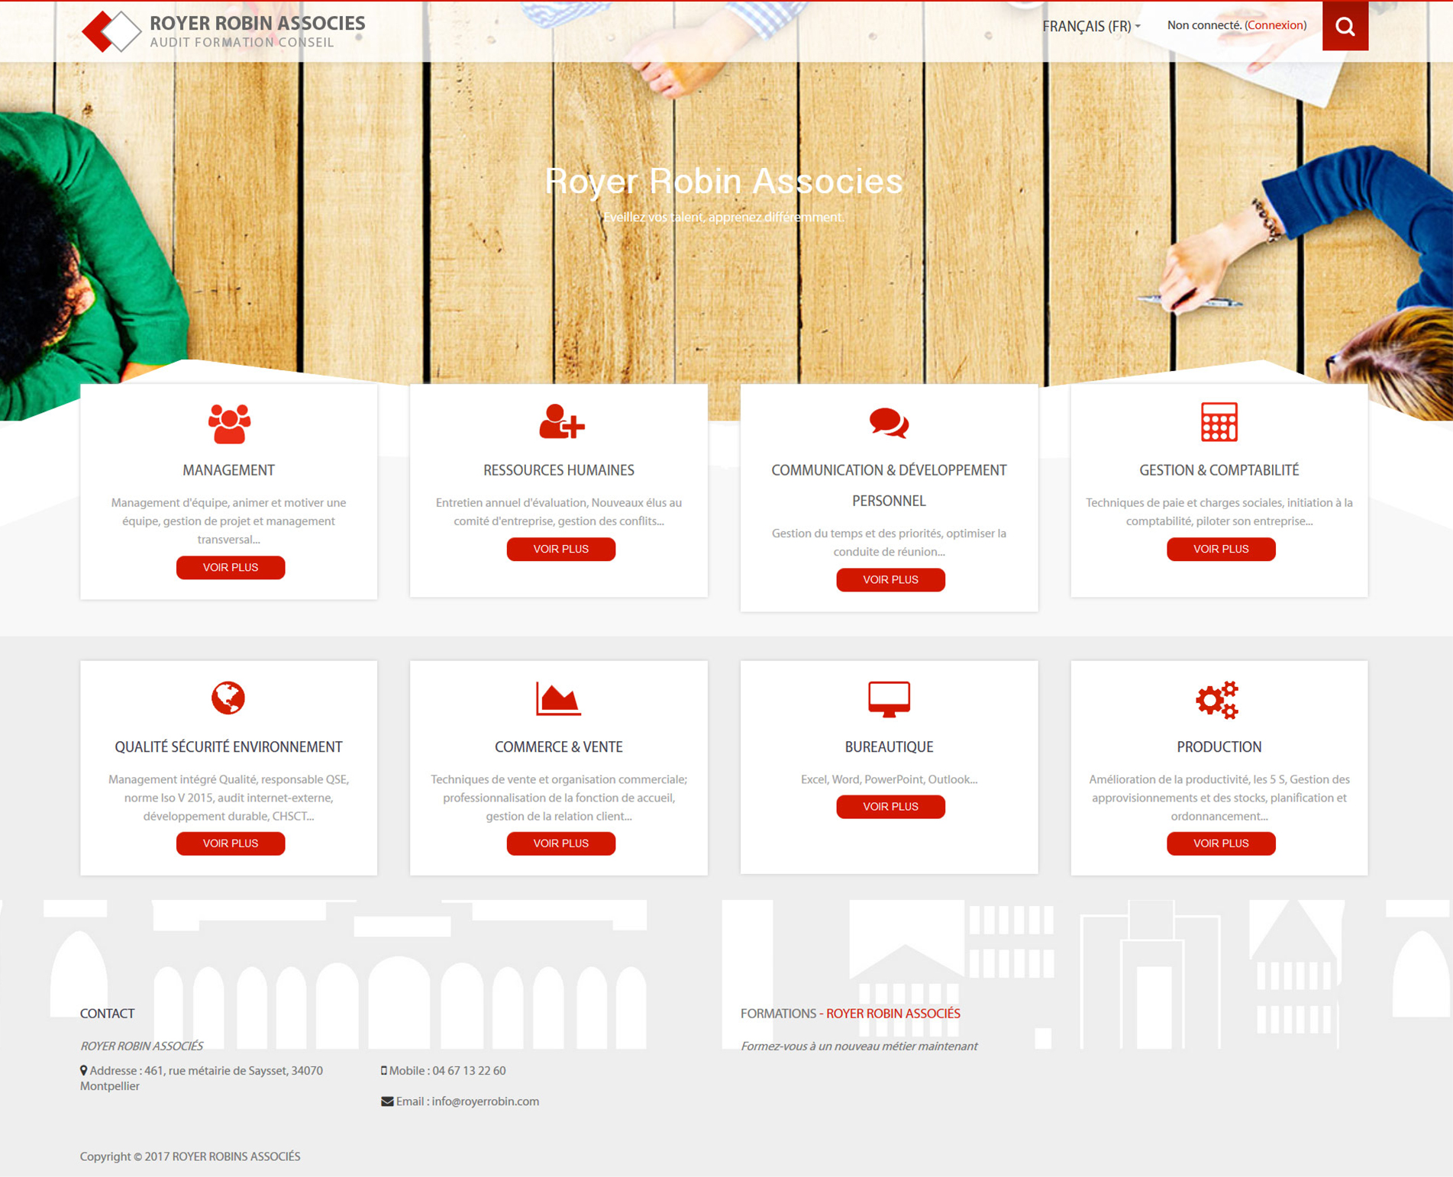Open the Qualité Sécurité Environnement heading
The height and width of the screenshot is (1177, 1453).
[x=228, y=747]
